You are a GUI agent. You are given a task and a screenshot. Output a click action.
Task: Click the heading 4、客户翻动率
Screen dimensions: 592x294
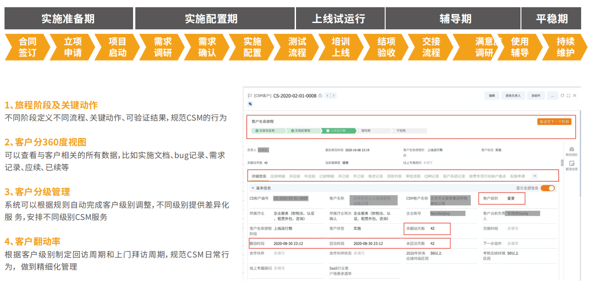coord(33,241)
